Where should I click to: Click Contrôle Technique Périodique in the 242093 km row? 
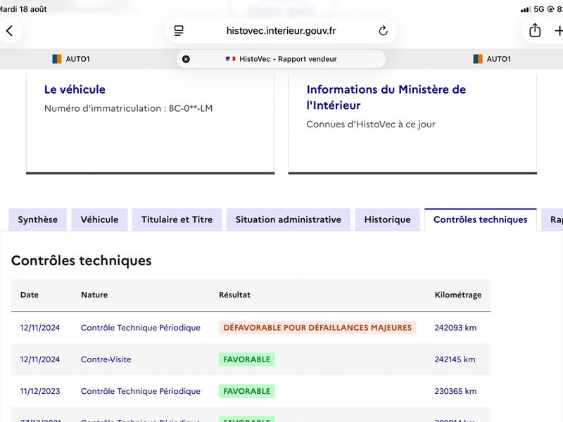(140, 328)
